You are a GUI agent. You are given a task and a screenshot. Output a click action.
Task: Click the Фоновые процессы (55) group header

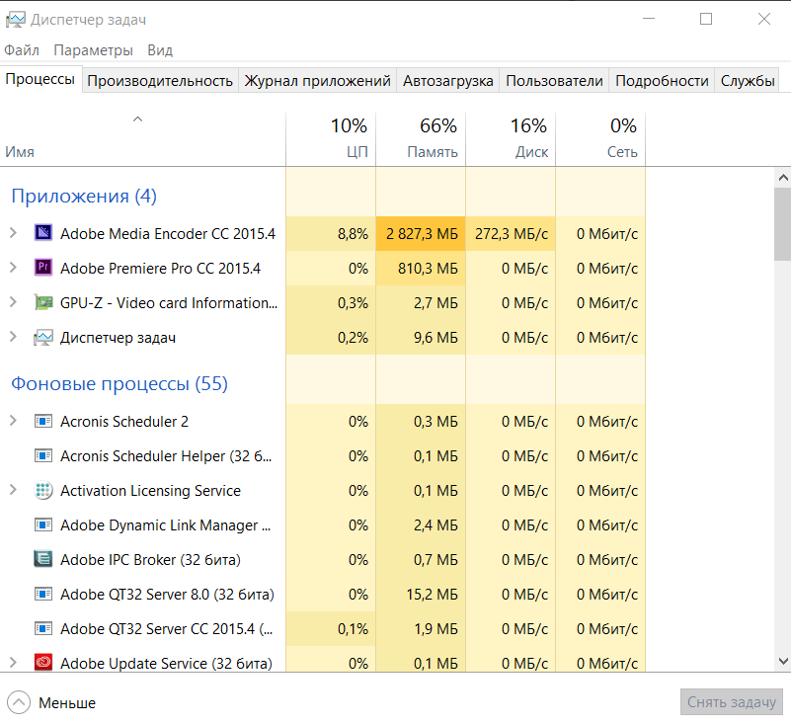tap(119, 384)
